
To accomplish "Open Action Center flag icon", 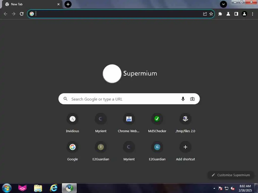I will point(220,188).
